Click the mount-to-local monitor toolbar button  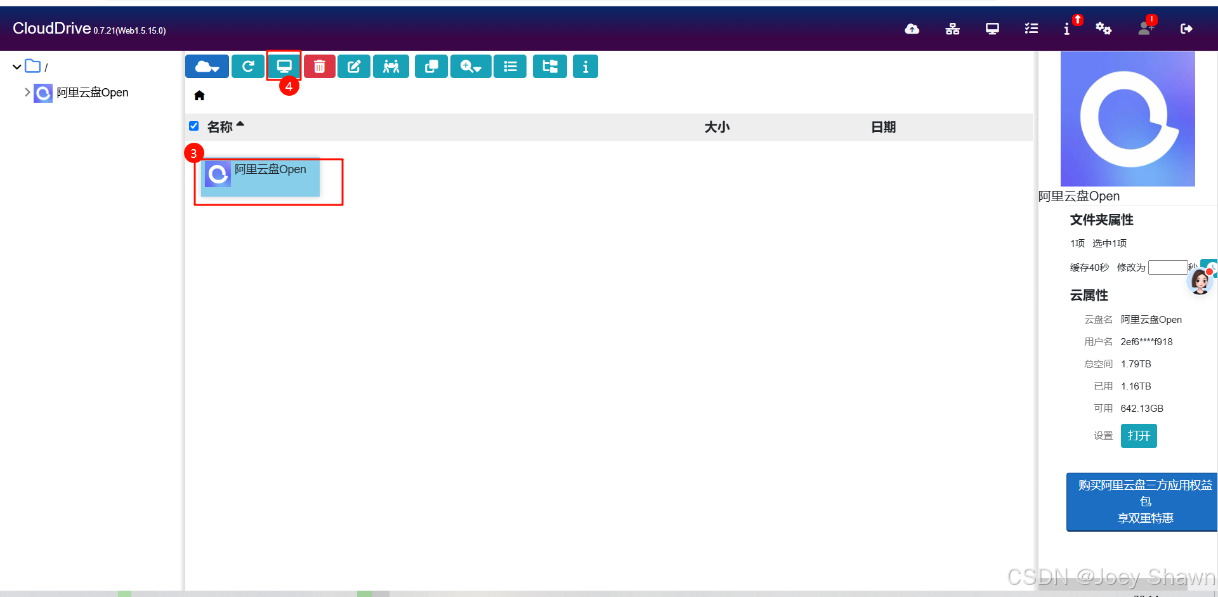(284, 67)
